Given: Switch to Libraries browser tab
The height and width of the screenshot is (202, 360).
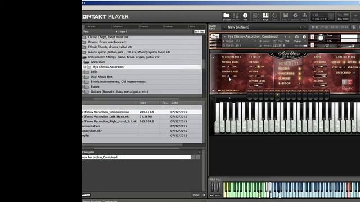Looking at the screenshot, I should point(91,26).
